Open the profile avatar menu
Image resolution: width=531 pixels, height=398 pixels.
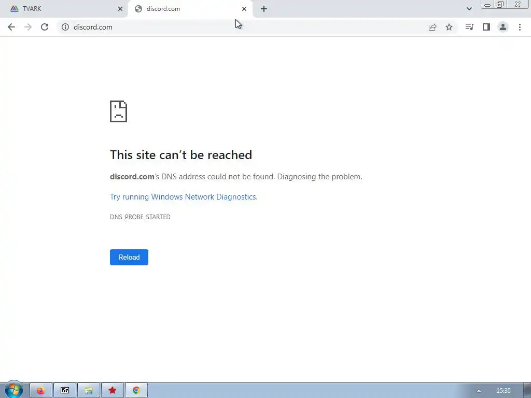503,27
